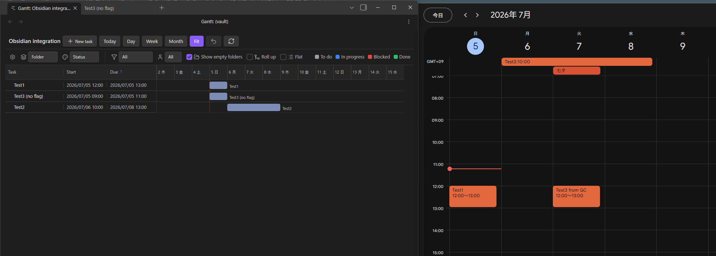The height and width of the screenshot is (256, 716).
Task: Click the Done legend swatch
Action: tap(396, 57)
